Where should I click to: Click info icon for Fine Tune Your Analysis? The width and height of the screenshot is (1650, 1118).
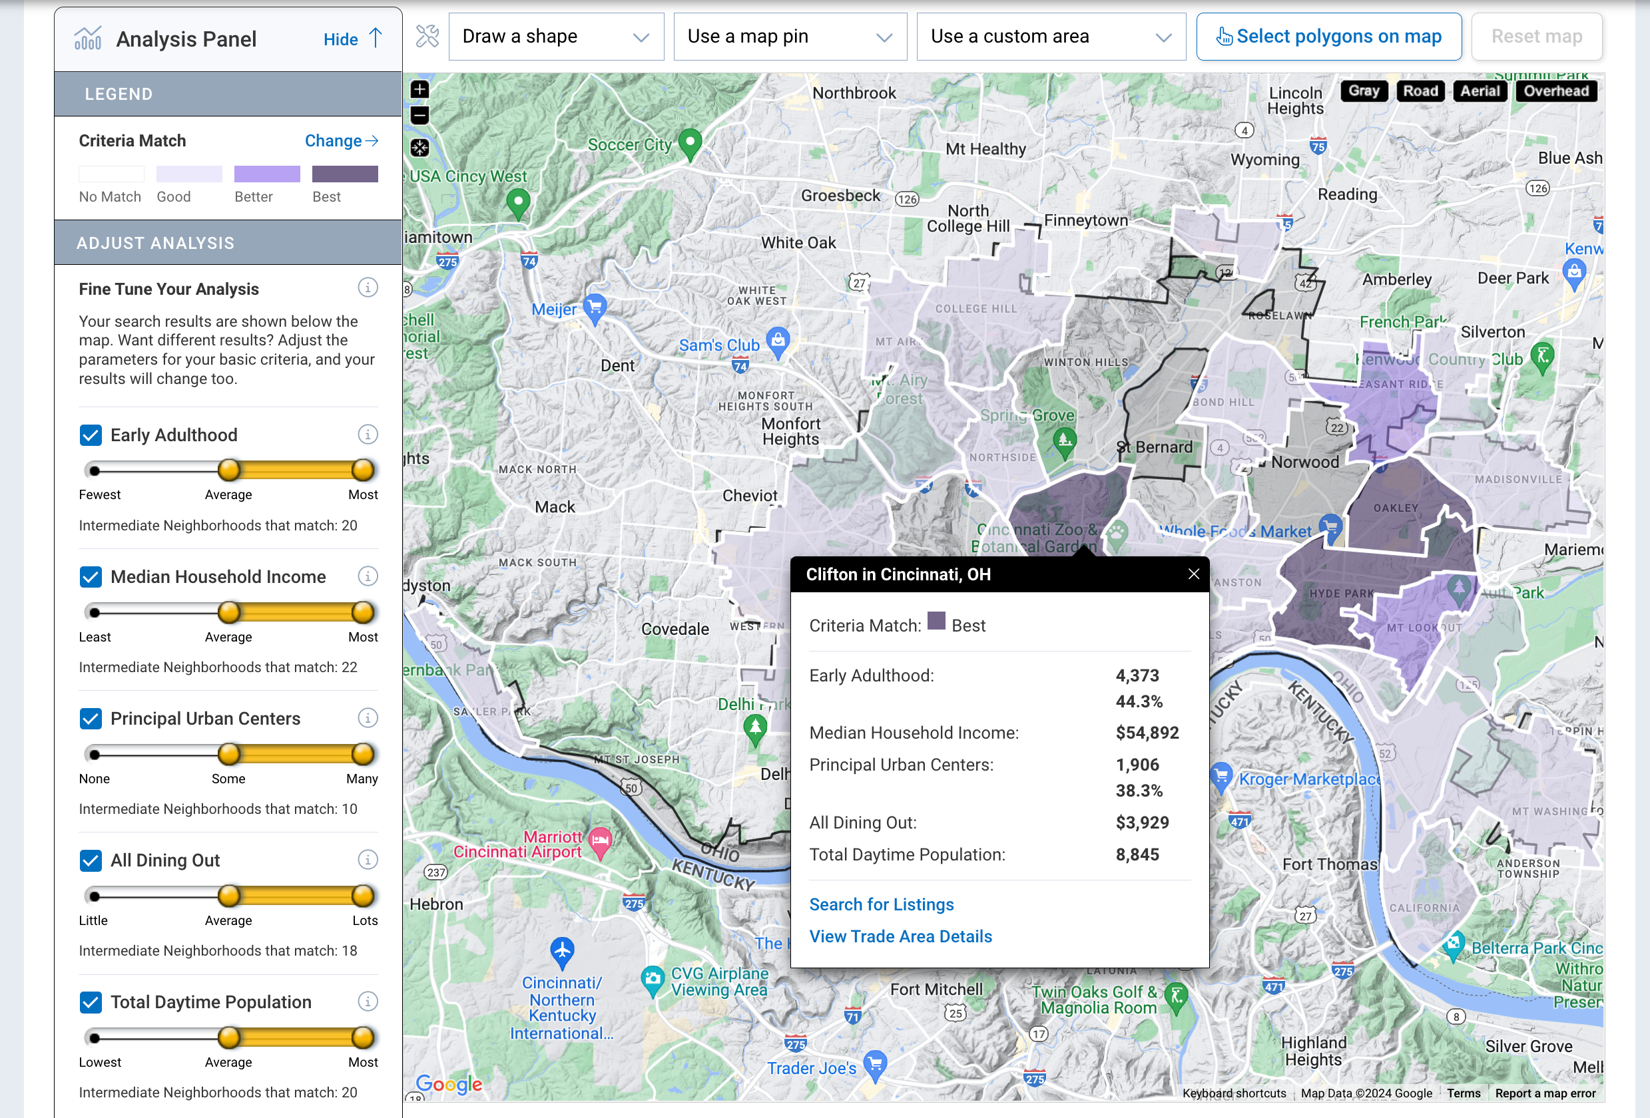click(367, 288)
